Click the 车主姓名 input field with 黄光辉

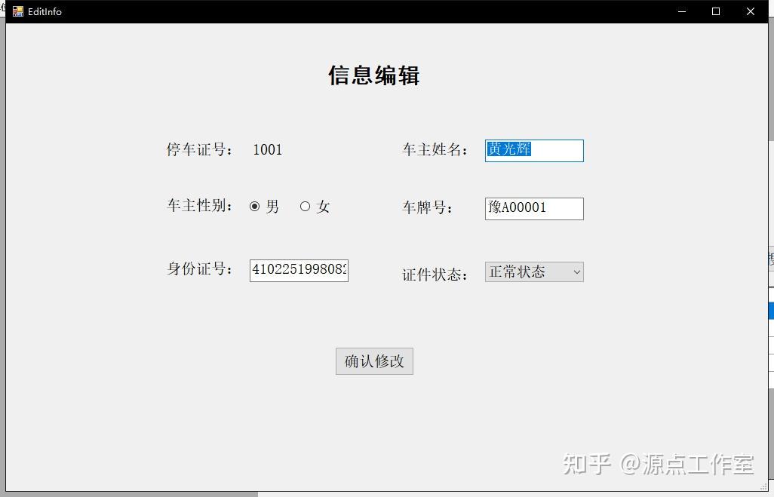point(534,151)
